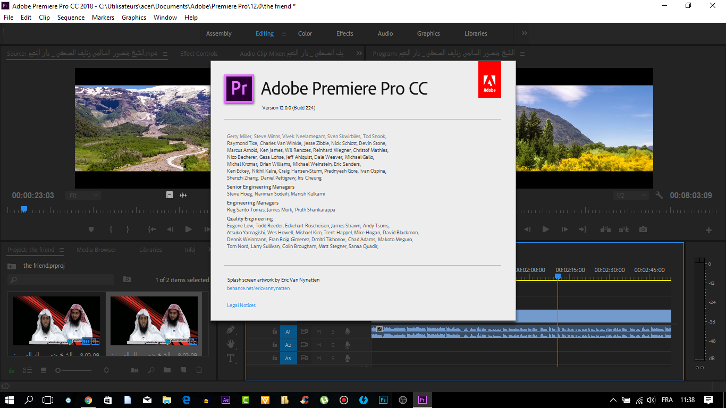Click Drag Video Only icon in Source monitor
Viewport: 726px width, 408px height.
tap(170, 195)
